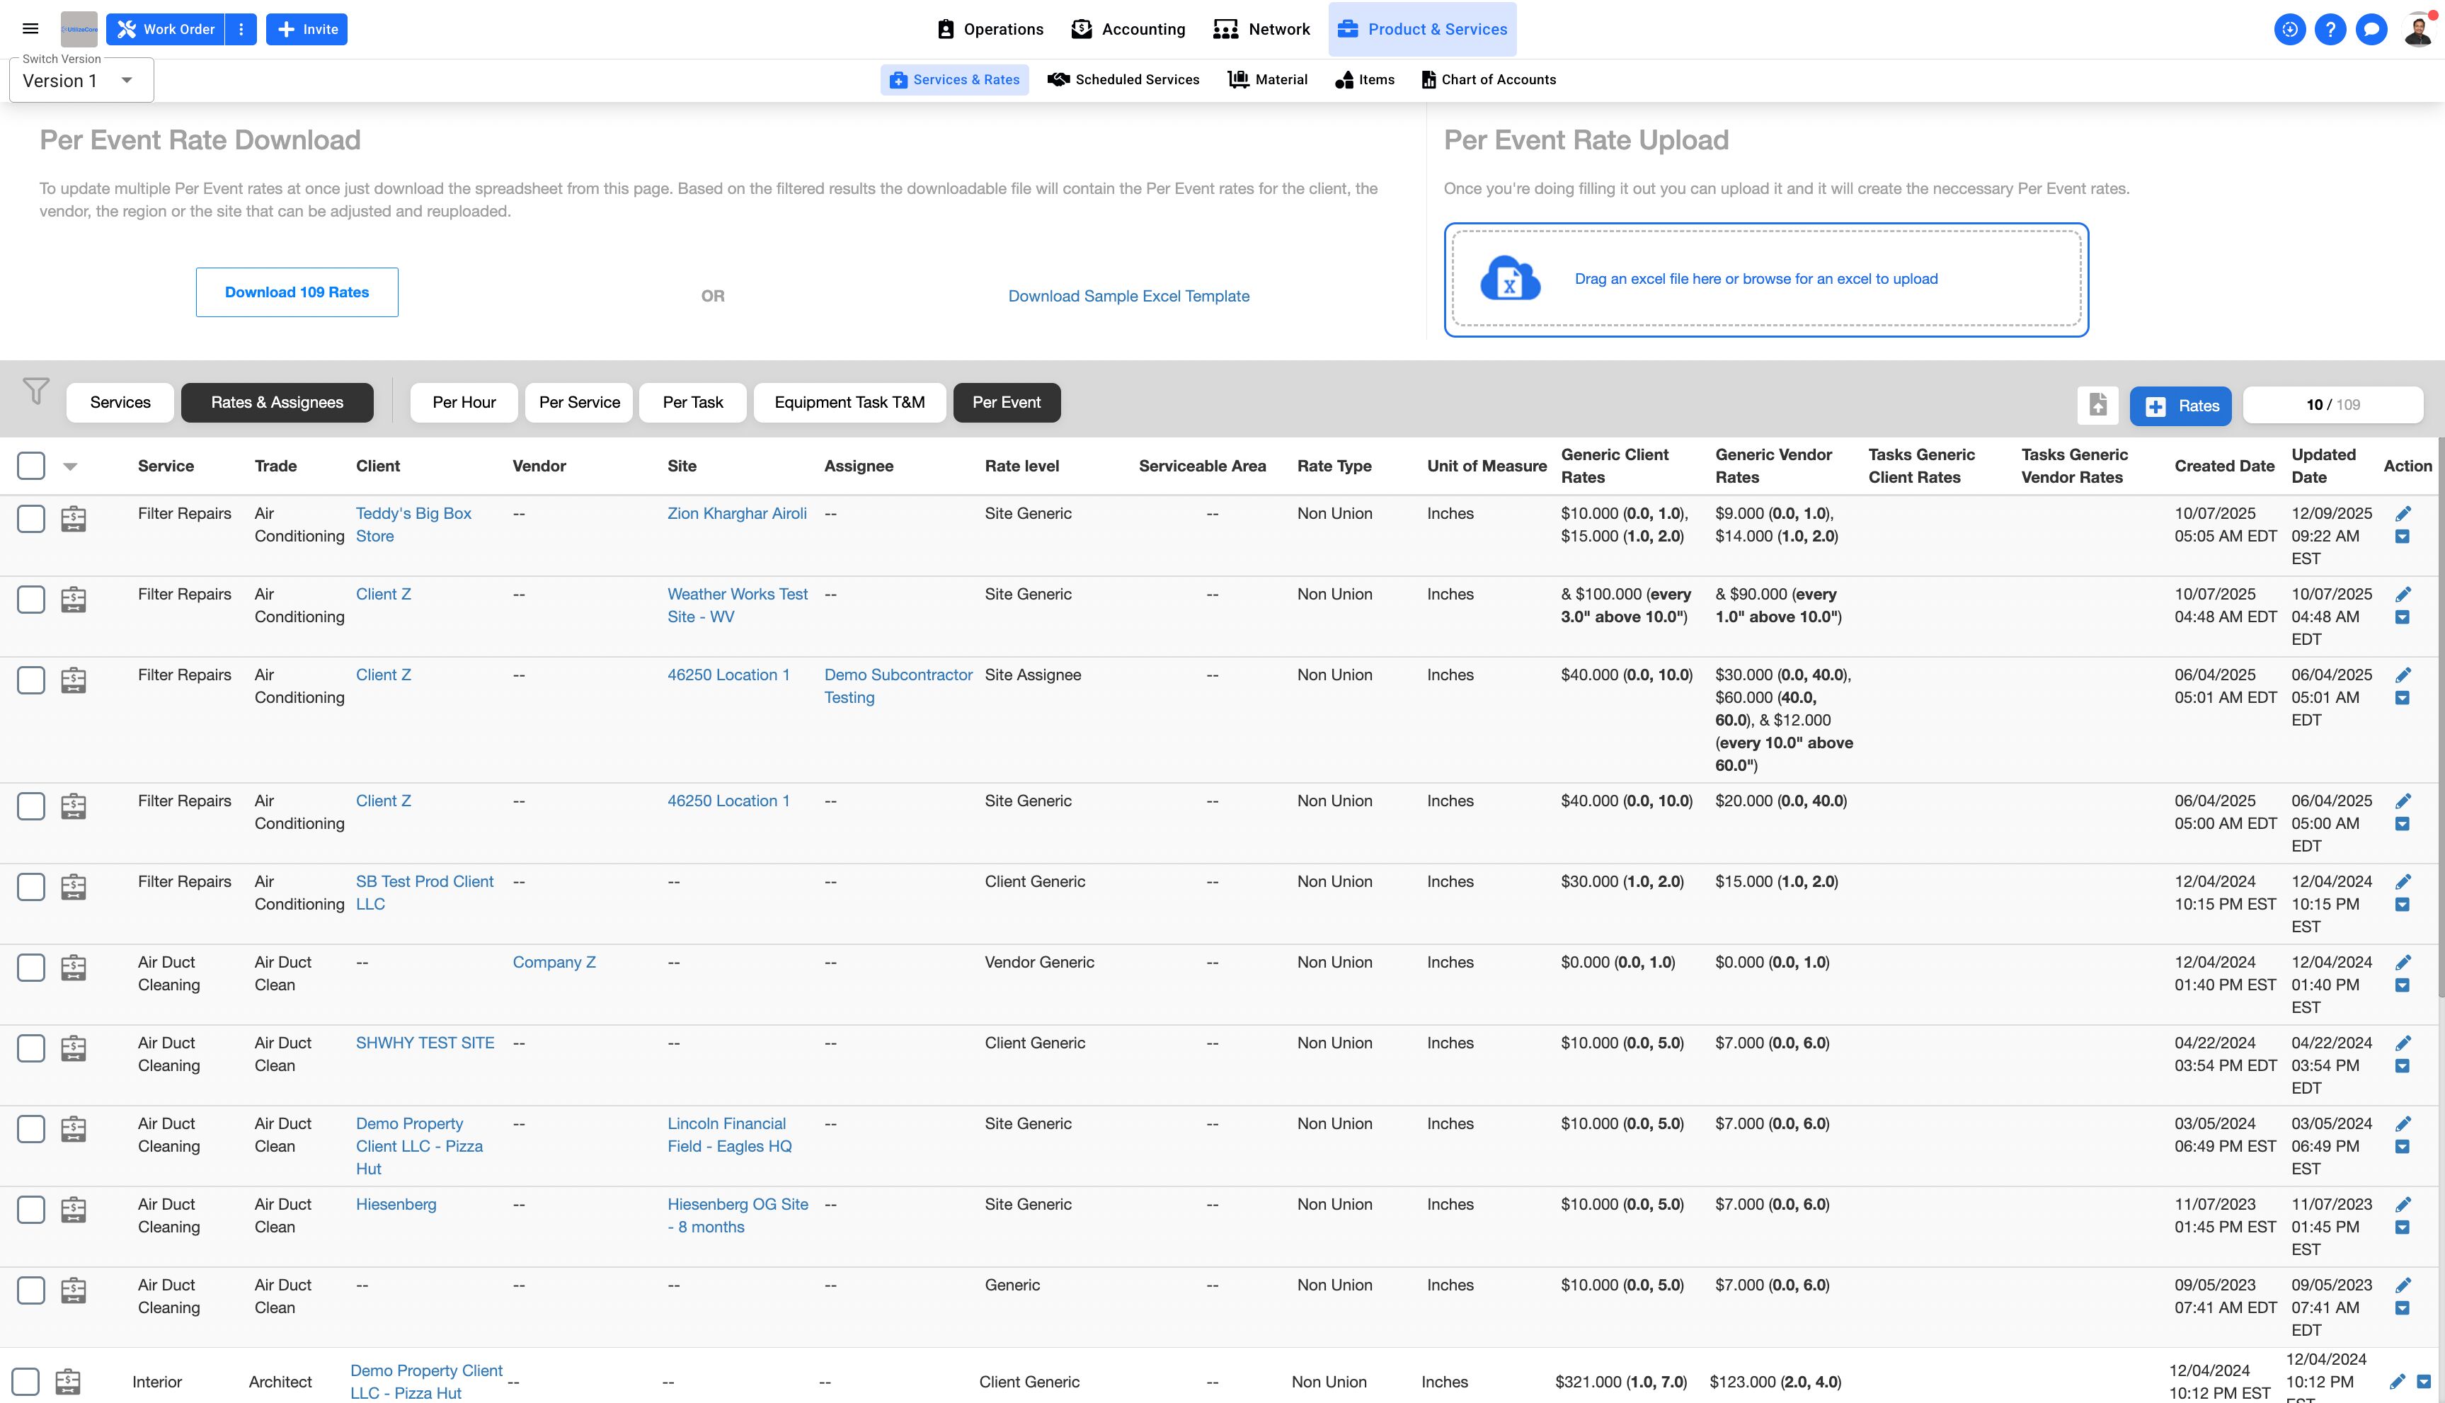Edit the Teddy's Big Box Store rate

[2403, 514]
